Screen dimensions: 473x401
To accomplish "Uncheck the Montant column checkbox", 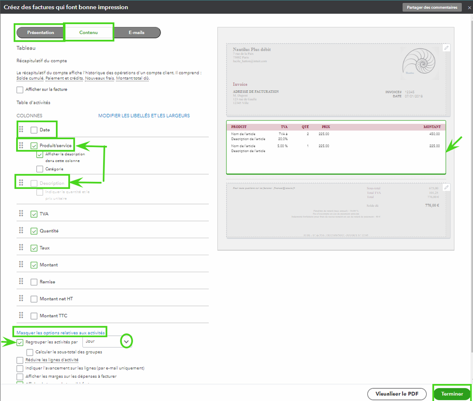I will click(x=34, y=265).
